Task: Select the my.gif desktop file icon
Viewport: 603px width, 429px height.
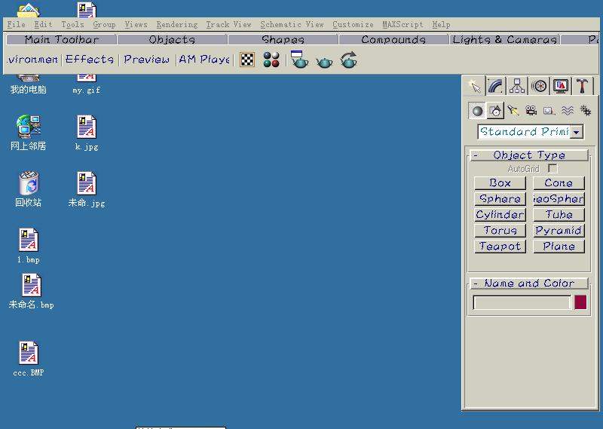Action: pos(86,84)
